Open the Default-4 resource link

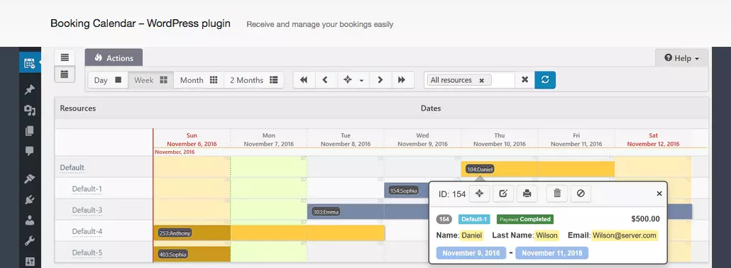coord(87,232)
